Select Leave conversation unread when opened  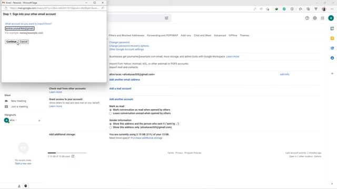[x=111, y=113]
